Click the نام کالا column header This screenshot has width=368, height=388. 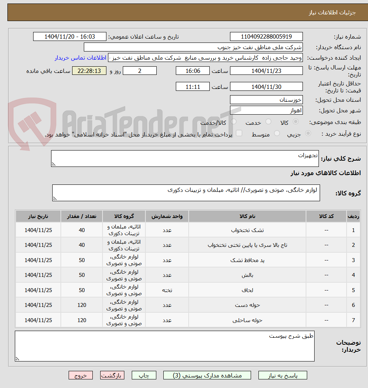[x=247, y=216]
